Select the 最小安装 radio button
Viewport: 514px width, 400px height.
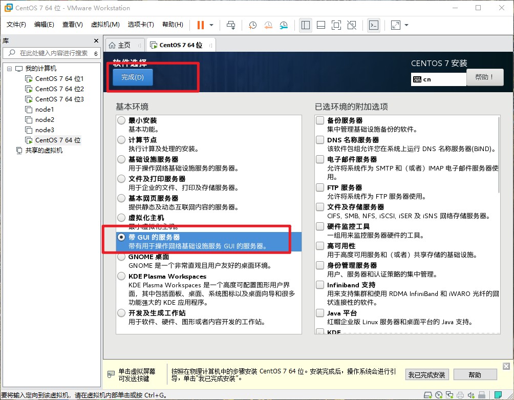[121, 120]
